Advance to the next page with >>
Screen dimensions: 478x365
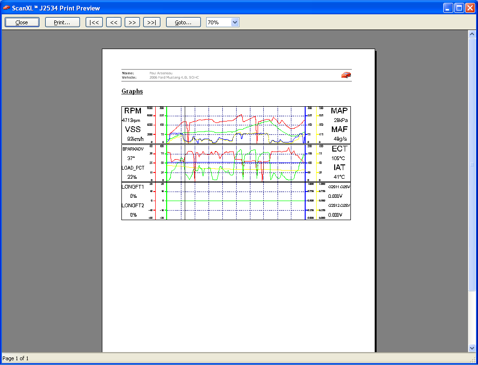coord(132,22)
